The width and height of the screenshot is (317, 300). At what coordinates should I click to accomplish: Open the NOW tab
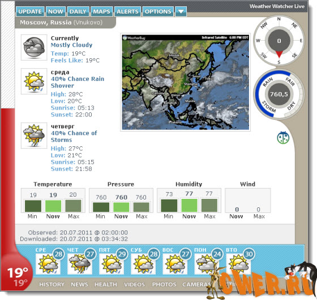[55, 11]
